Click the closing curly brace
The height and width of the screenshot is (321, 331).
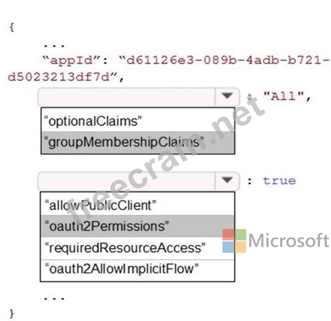pyautogui.click(x=12, y=313)
